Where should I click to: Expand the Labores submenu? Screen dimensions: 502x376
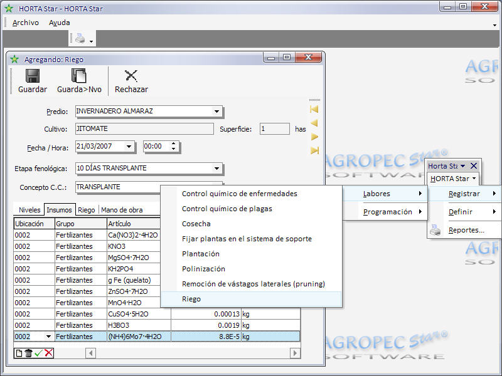click(385, 194)
